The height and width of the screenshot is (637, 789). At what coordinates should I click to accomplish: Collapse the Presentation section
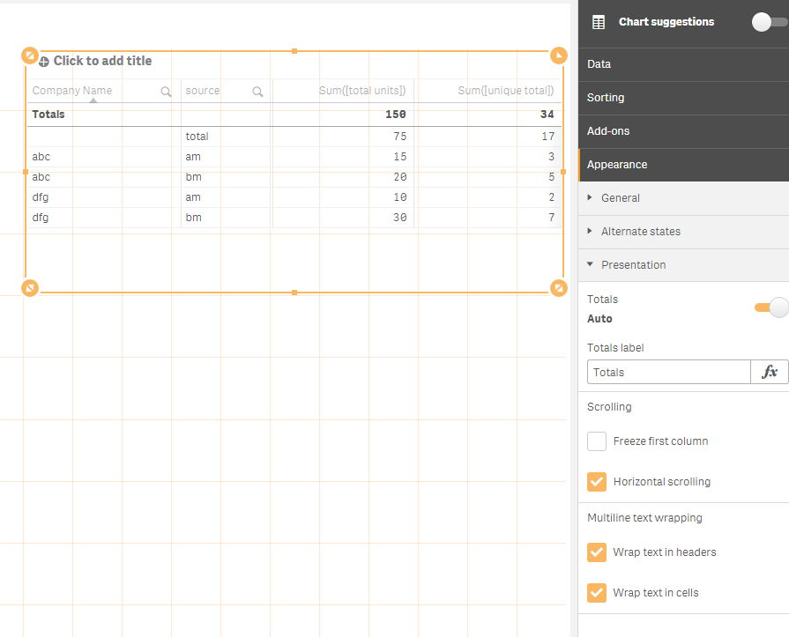point(633,265)
